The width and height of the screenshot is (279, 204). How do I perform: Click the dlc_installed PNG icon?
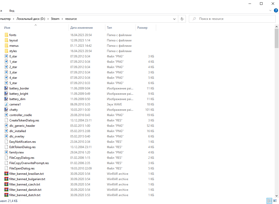(6, 131)
